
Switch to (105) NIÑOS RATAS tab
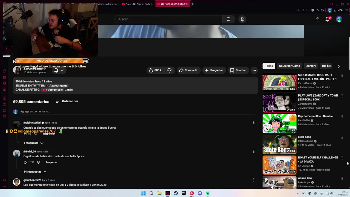pyautogui.click(x=172, y=4)
